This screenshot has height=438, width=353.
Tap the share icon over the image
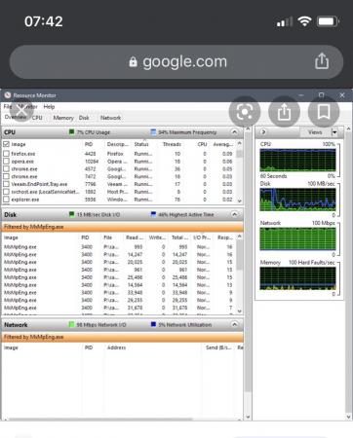click(x=284, y=112)
